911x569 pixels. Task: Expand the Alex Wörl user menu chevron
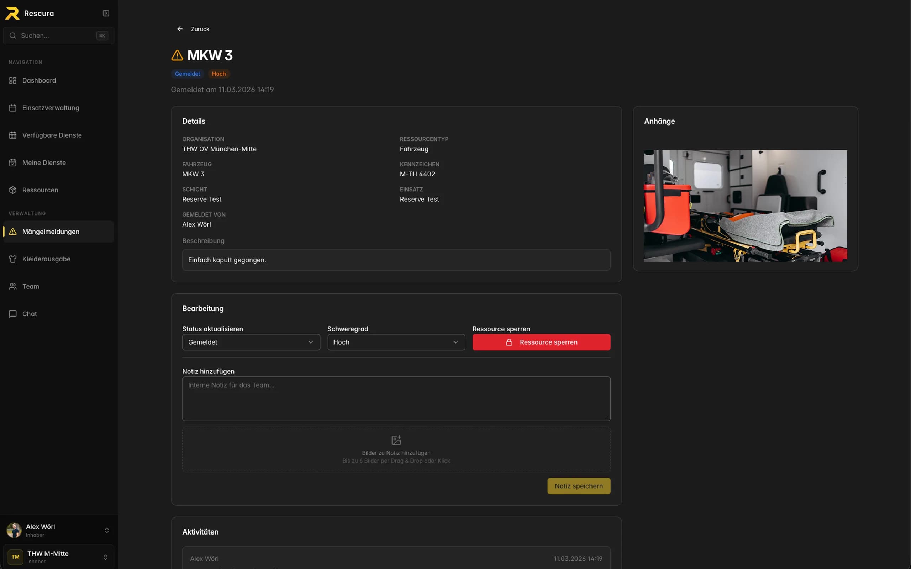pos(107,530)
